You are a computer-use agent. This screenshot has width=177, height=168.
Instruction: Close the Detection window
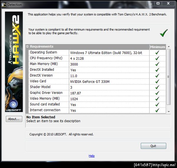168,4
